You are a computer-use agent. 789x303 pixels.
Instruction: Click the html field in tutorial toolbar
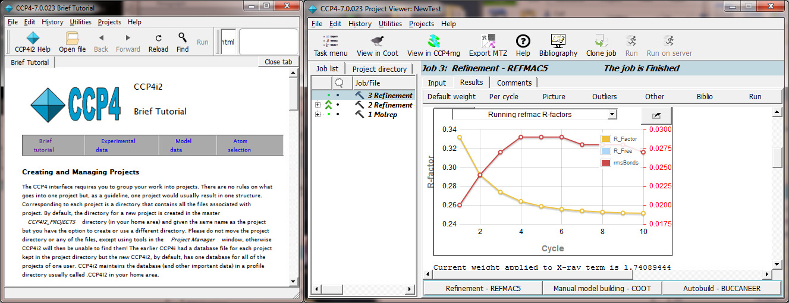pyautogui.click(x=228, y=42)
